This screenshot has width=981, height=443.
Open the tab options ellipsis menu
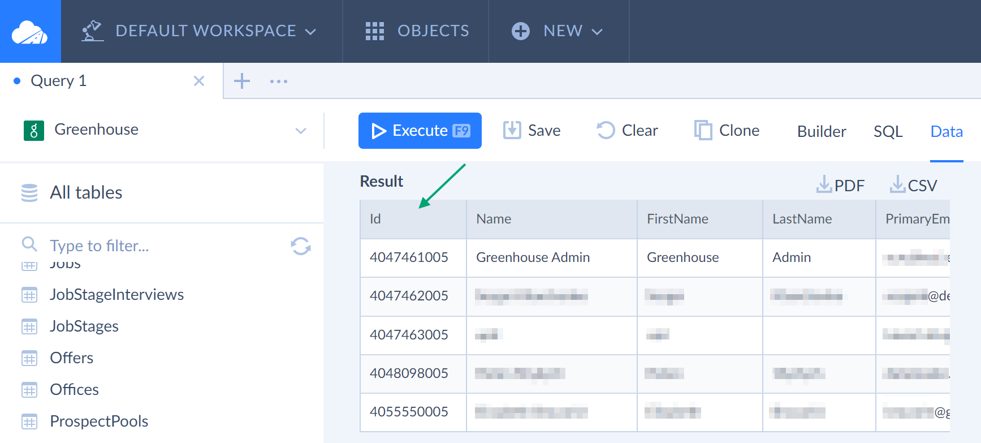279,81
